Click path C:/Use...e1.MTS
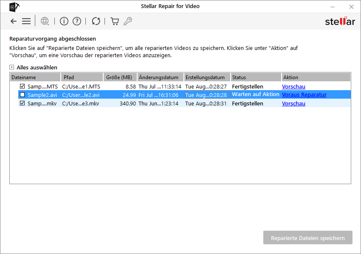The width and height of the screenshot is (361, 254). pyautogui.click(x=81, y=86)
